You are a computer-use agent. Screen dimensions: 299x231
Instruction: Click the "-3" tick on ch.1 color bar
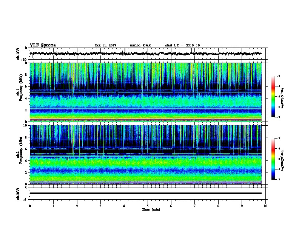(278, 76)
